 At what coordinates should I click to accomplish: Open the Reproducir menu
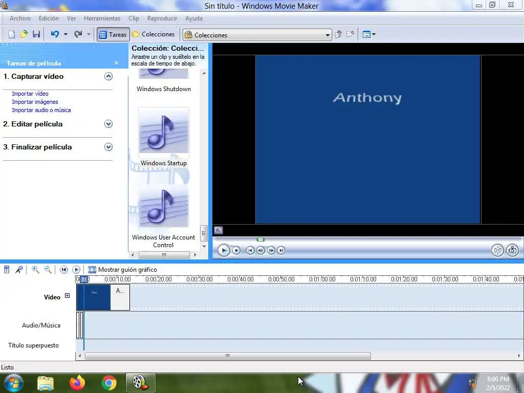162,18
